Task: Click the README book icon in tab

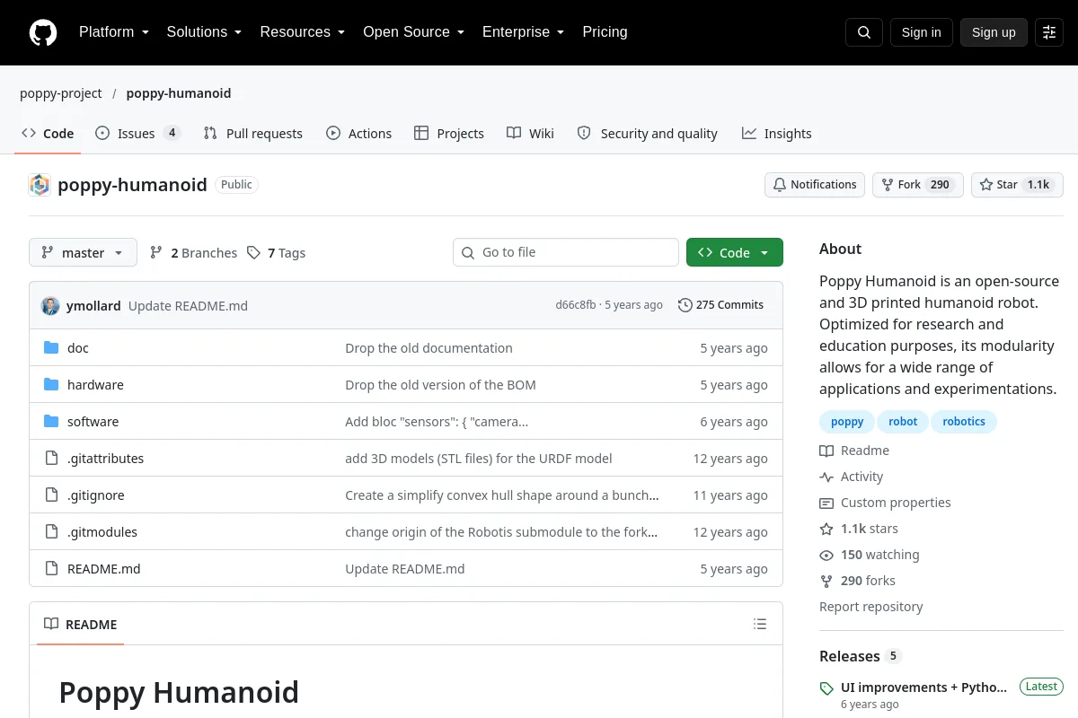Action: pos(51,625)
